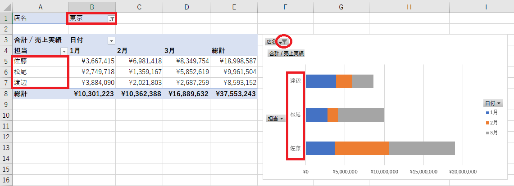
Task: Click the gray 3月 legend marker
Action: point(487,133)
